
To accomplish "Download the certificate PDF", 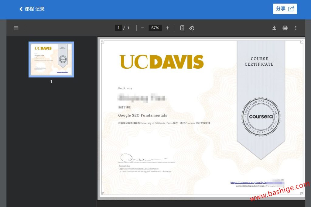I will pos(274,28).
